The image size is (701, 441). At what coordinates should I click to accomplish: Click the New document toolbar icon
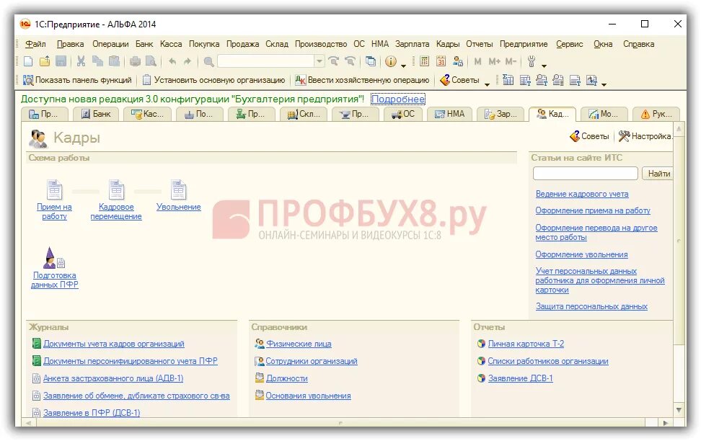[x=27, y=61]
